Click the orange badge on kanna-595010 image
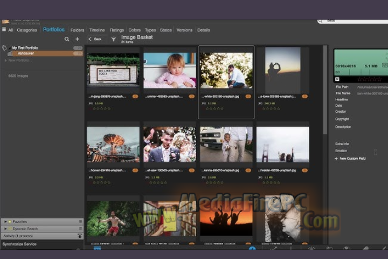This screenshot has height=259, width=388. pyautogui.click(x=248, y=171)
